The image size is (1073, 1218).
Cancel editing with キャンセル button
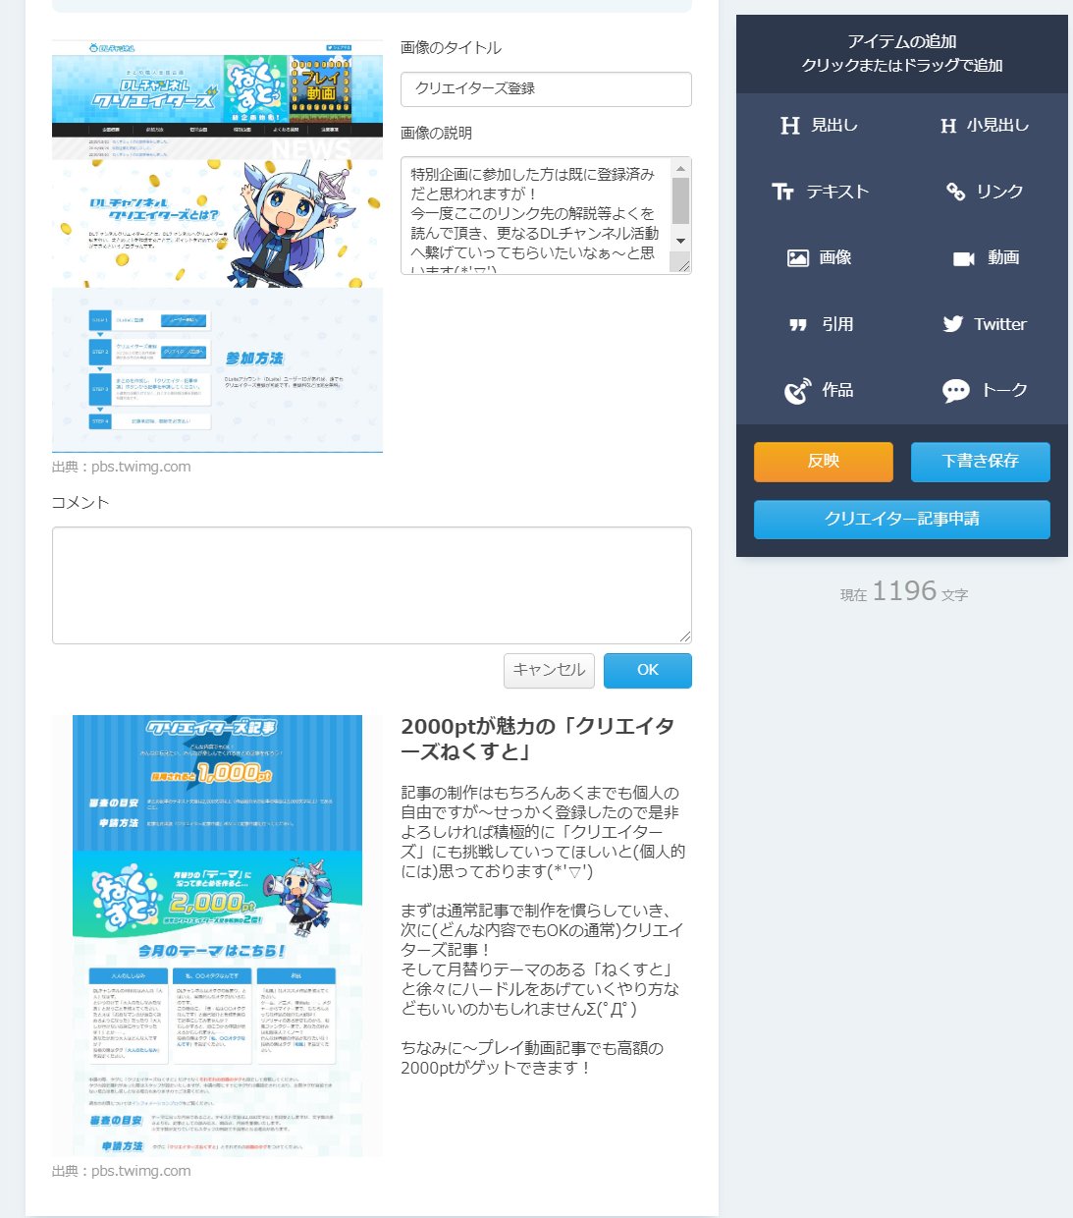tap(550, 670)
